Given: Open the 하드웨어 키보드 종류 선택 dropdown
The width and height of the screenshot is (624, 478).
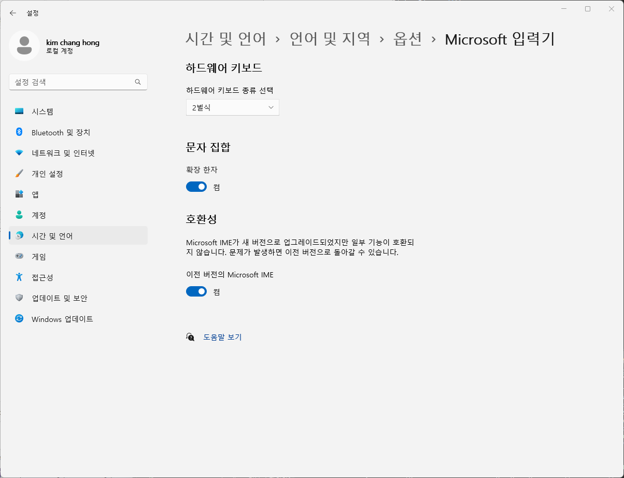Looking at the screenshot, I should pyautogui.click(x=233, y=107).
